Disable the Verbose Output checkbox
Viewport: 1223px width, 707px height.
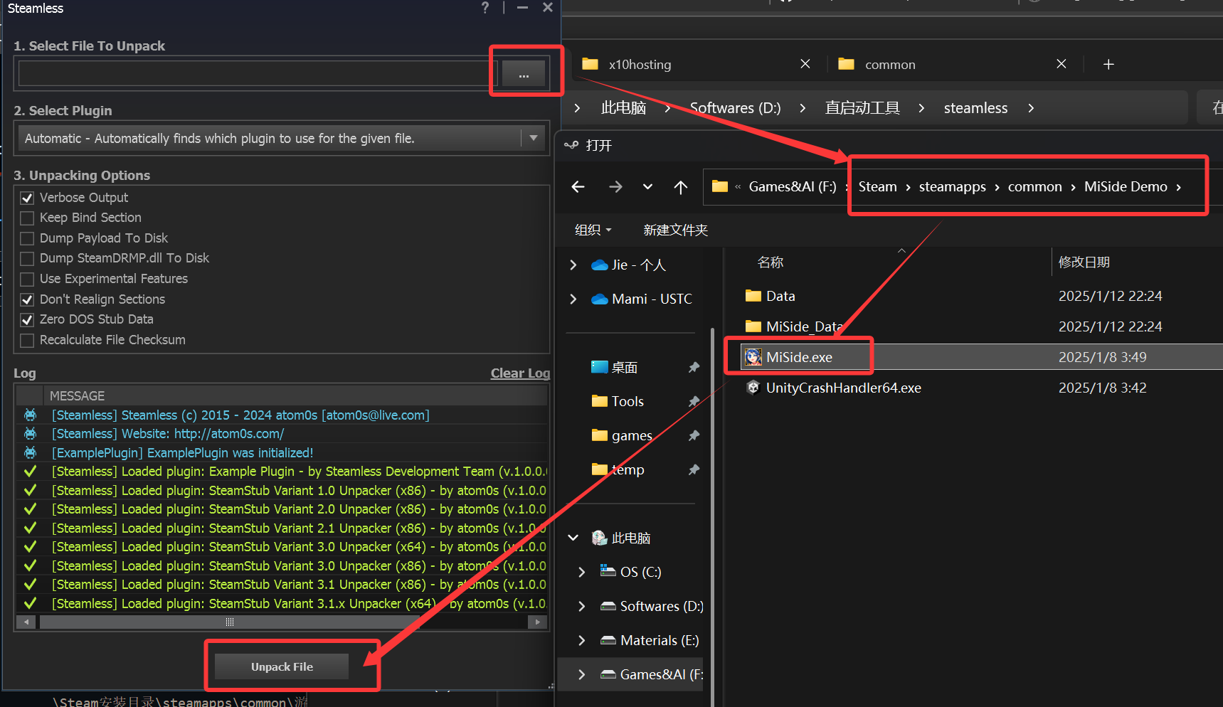[27, 198]
